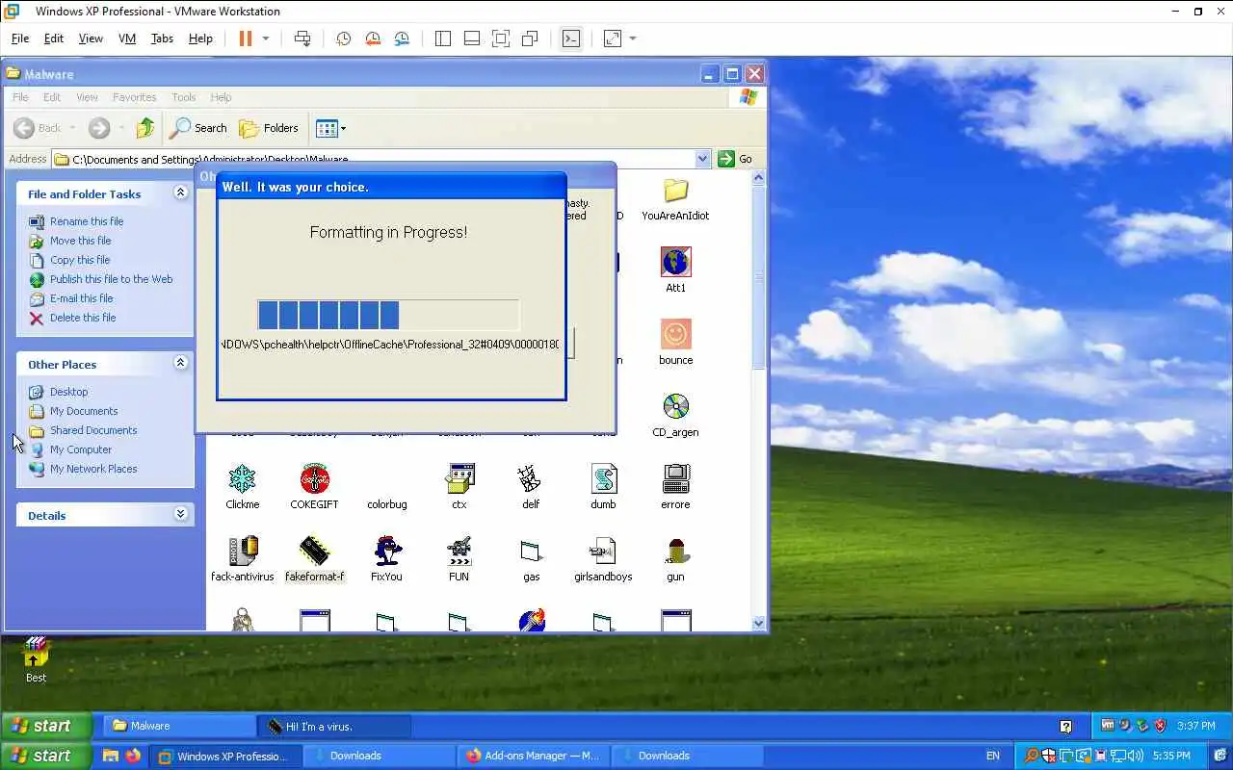Open the VM menu
Image resolution: width=1233 pixels, height=770 pixels.
click(x=127, y=38)
